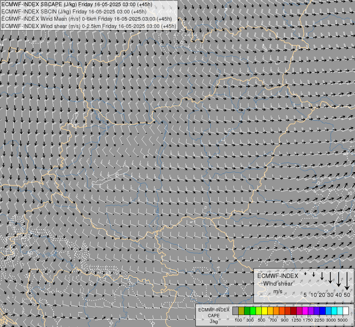
Task: Click 'ECMWF-INDEX' heading in wind shear legend
Action: click(x=278, y=276)
